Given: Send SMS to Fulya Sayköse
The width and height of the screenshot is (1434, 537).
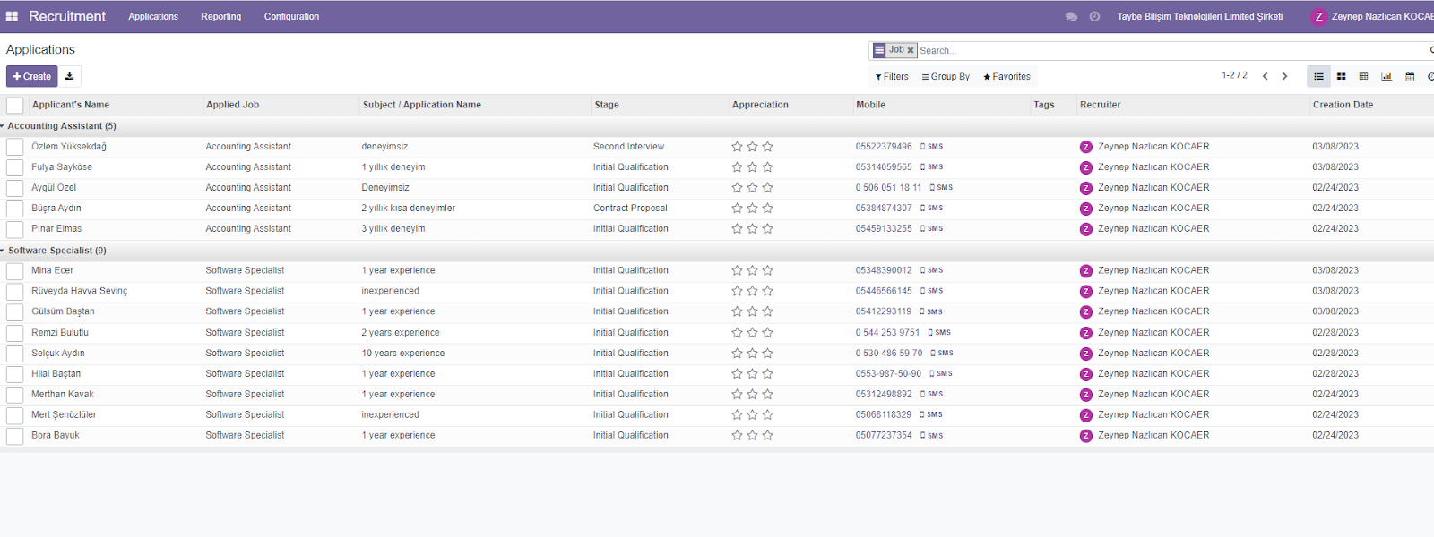Looking at the screenshot, I should click(931, 167).
